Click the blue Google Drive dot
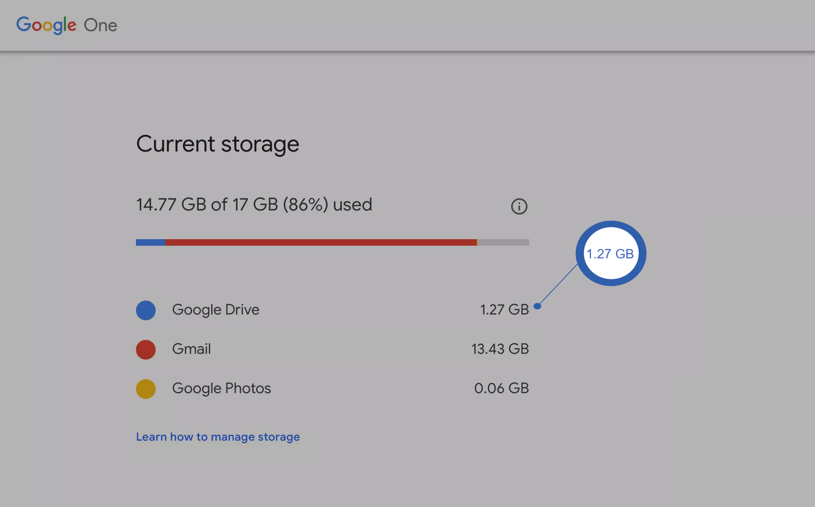 point(146,310)
